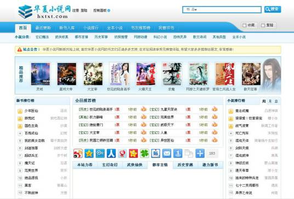The width and height of the screenshot is (294, 199).
Task: Click the email envelope share icon
Action: click(x=167, y=154)
